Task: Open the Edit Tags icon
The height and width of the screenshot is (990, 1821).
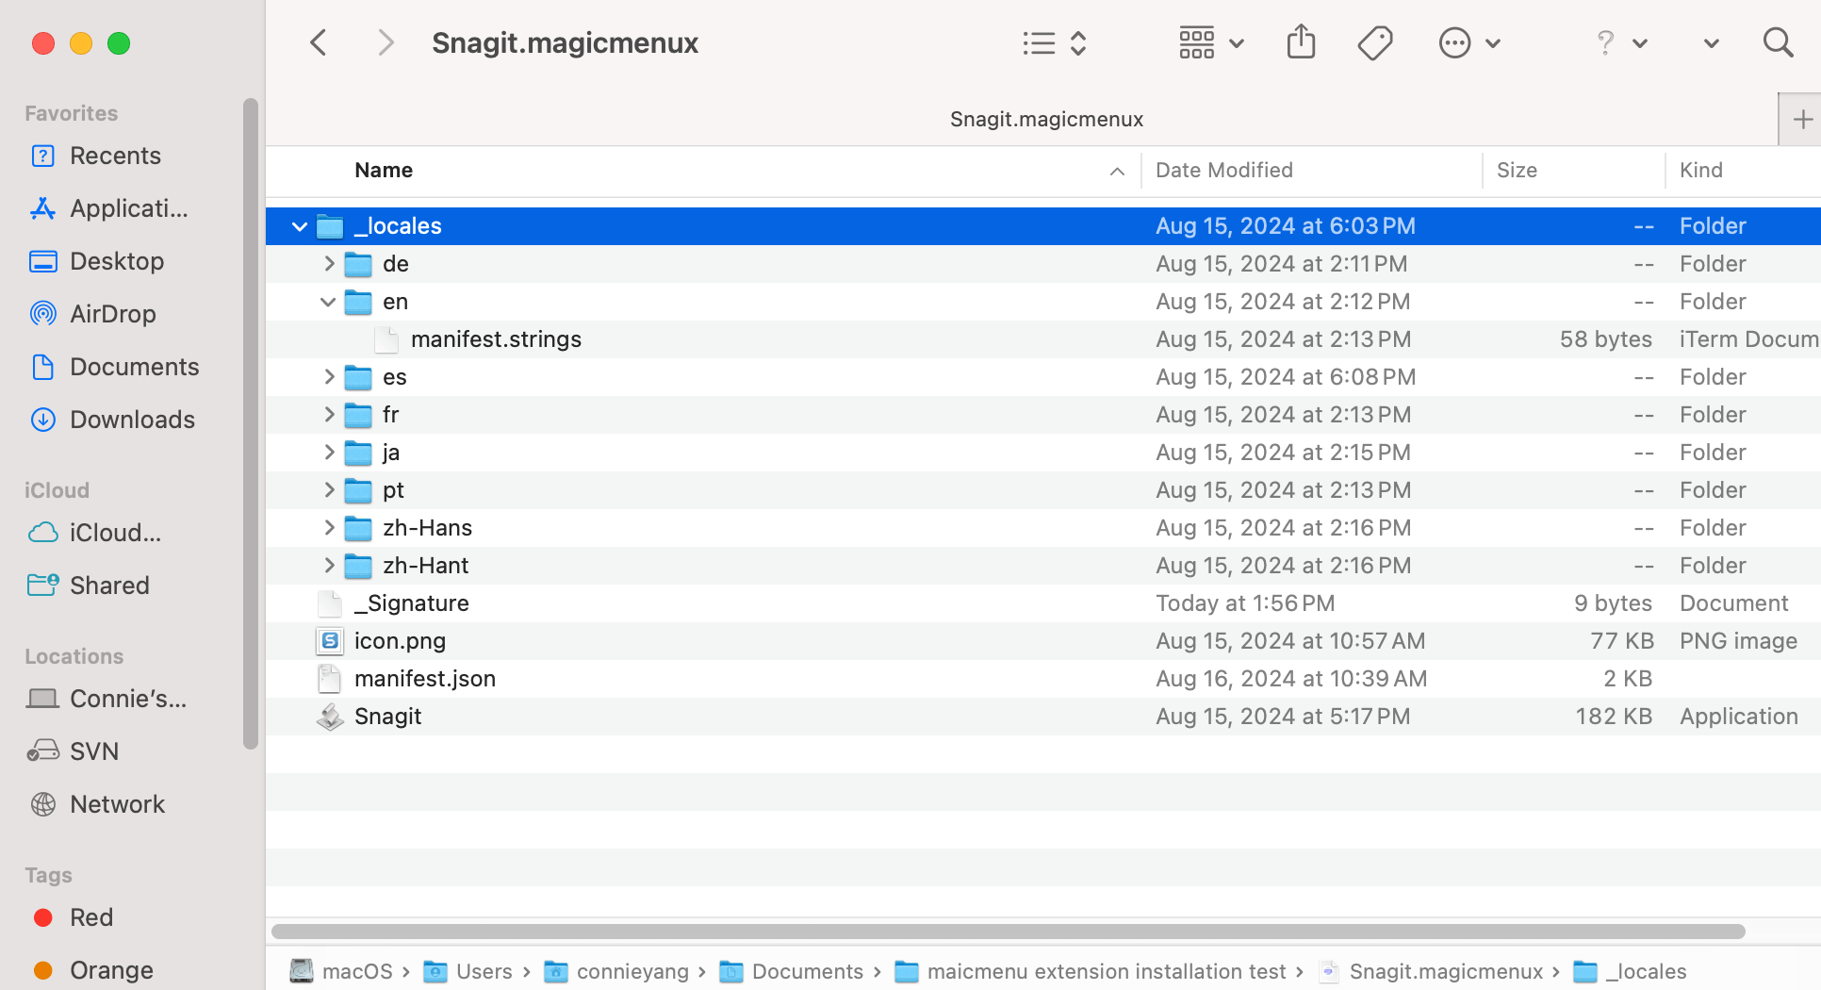Action: [1375, 42]
